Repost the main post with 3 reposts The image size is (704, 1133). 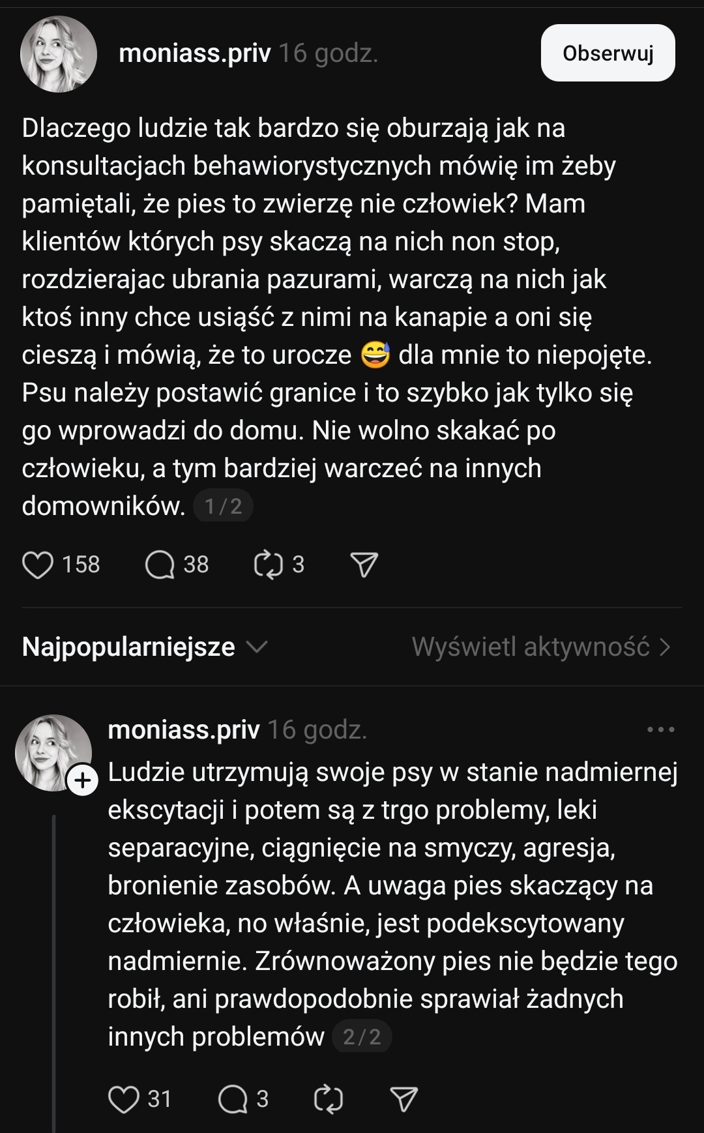pos(268,565)
